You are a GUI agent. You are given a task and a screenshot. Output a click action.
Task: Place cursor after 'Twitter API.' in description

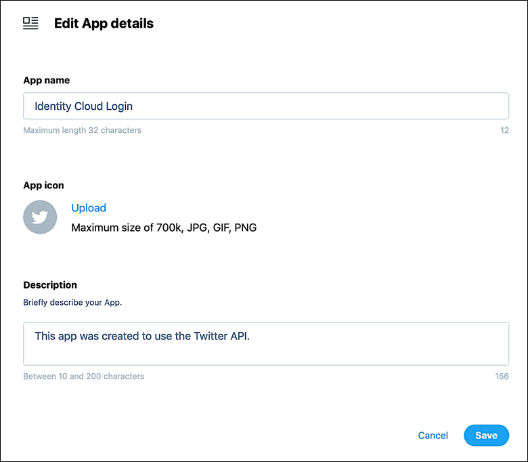click(251, 336)
